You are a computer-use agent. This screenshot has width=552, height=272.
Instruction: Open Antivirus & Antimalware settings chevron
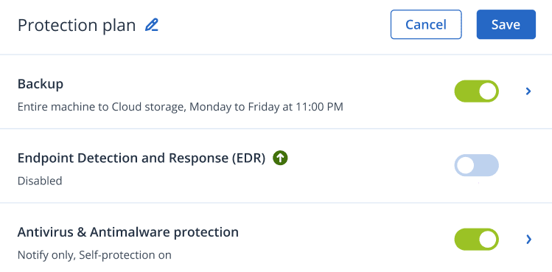click(x=528, y=240)
